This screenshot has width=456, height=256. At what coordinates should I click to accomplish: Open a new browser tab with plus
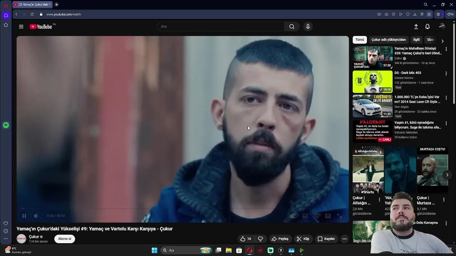56,5
